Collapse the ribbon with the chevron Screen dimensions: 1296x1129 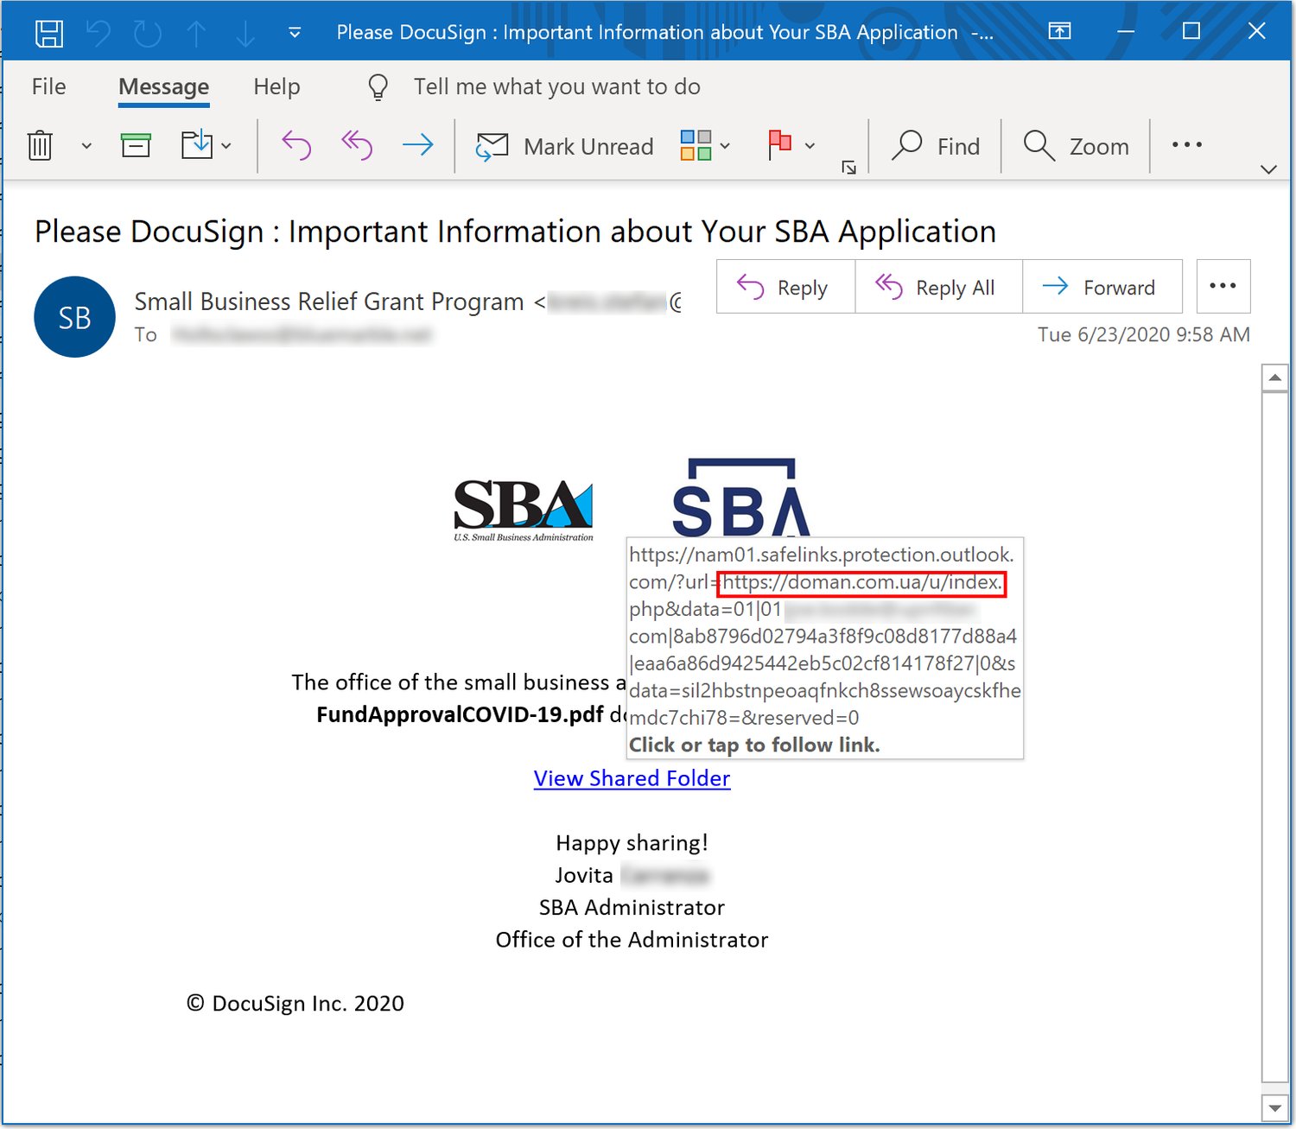pos(1267,168)
